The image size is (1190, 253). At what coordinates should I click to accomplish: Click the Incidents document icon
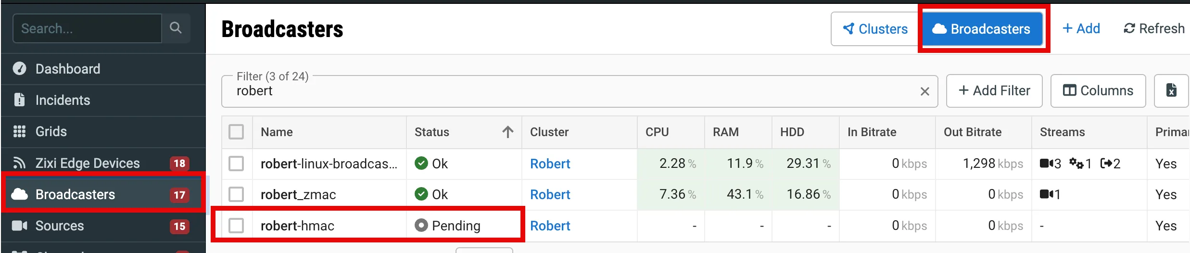pyautogui.click(x=19, y=100)
